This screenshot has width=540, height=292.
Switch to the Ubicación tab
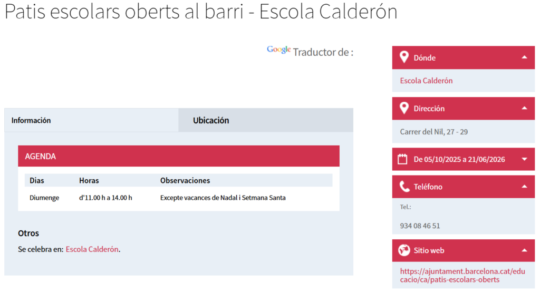pos(211,120)
